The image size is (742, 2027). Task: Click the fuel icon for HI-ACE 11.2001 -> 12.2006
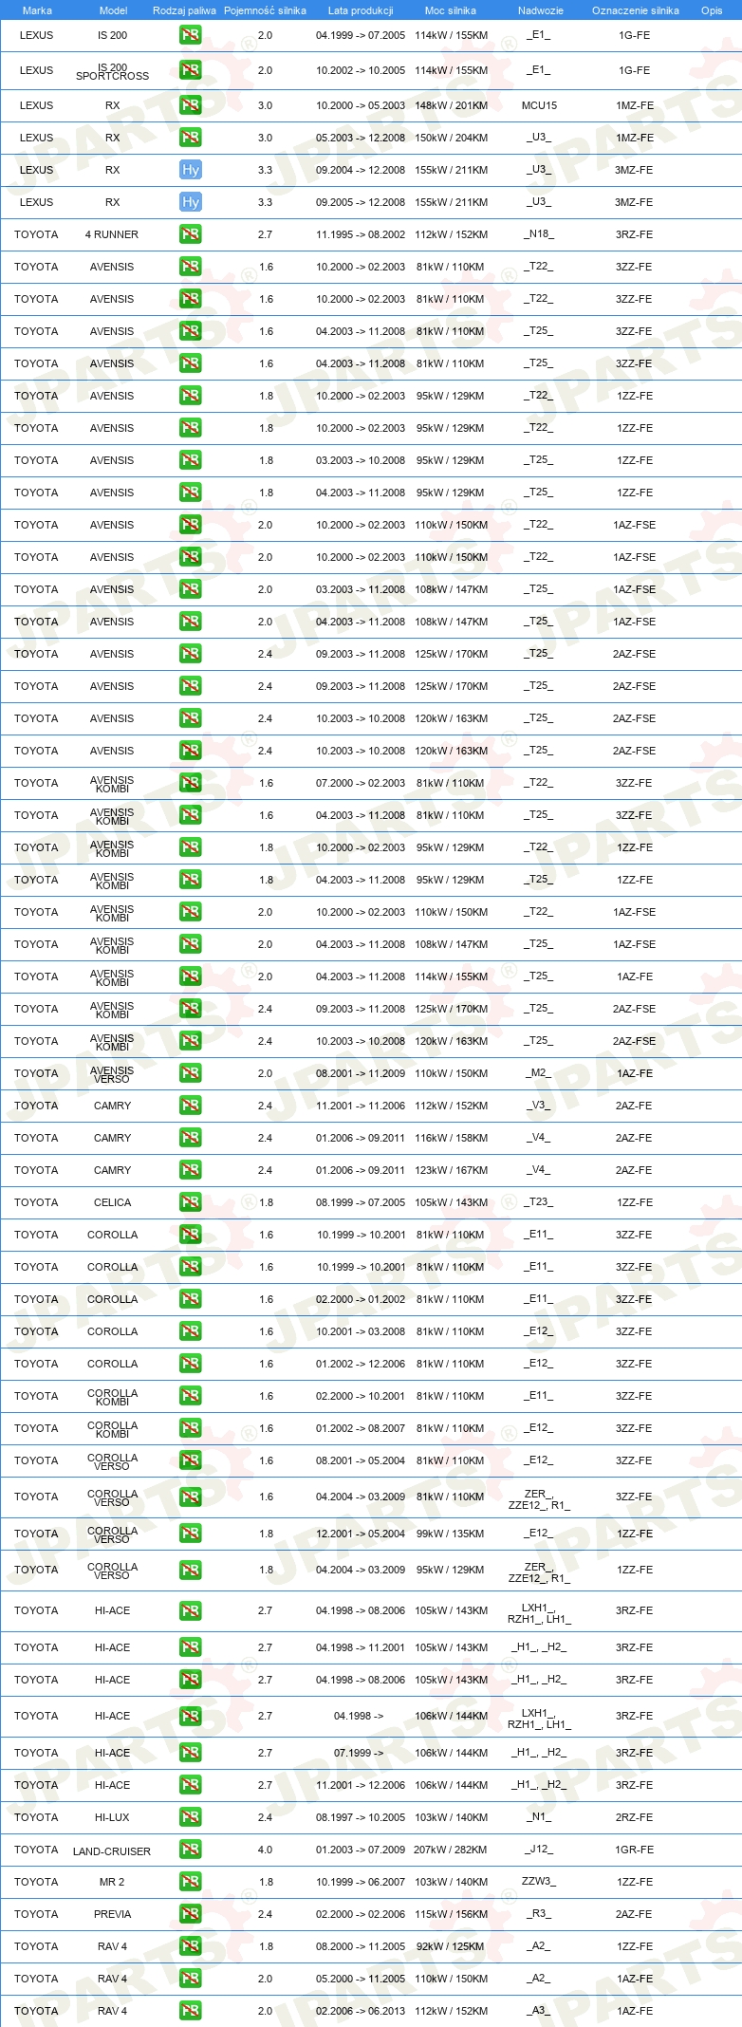pyautogui.click(x=191, y=1785)
